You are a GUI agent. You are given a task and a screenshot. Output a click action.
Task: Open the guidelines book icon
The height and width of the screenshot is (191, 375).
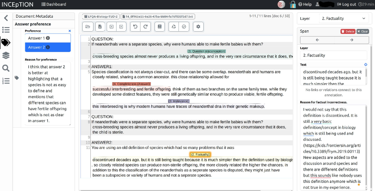coord(159,27)
